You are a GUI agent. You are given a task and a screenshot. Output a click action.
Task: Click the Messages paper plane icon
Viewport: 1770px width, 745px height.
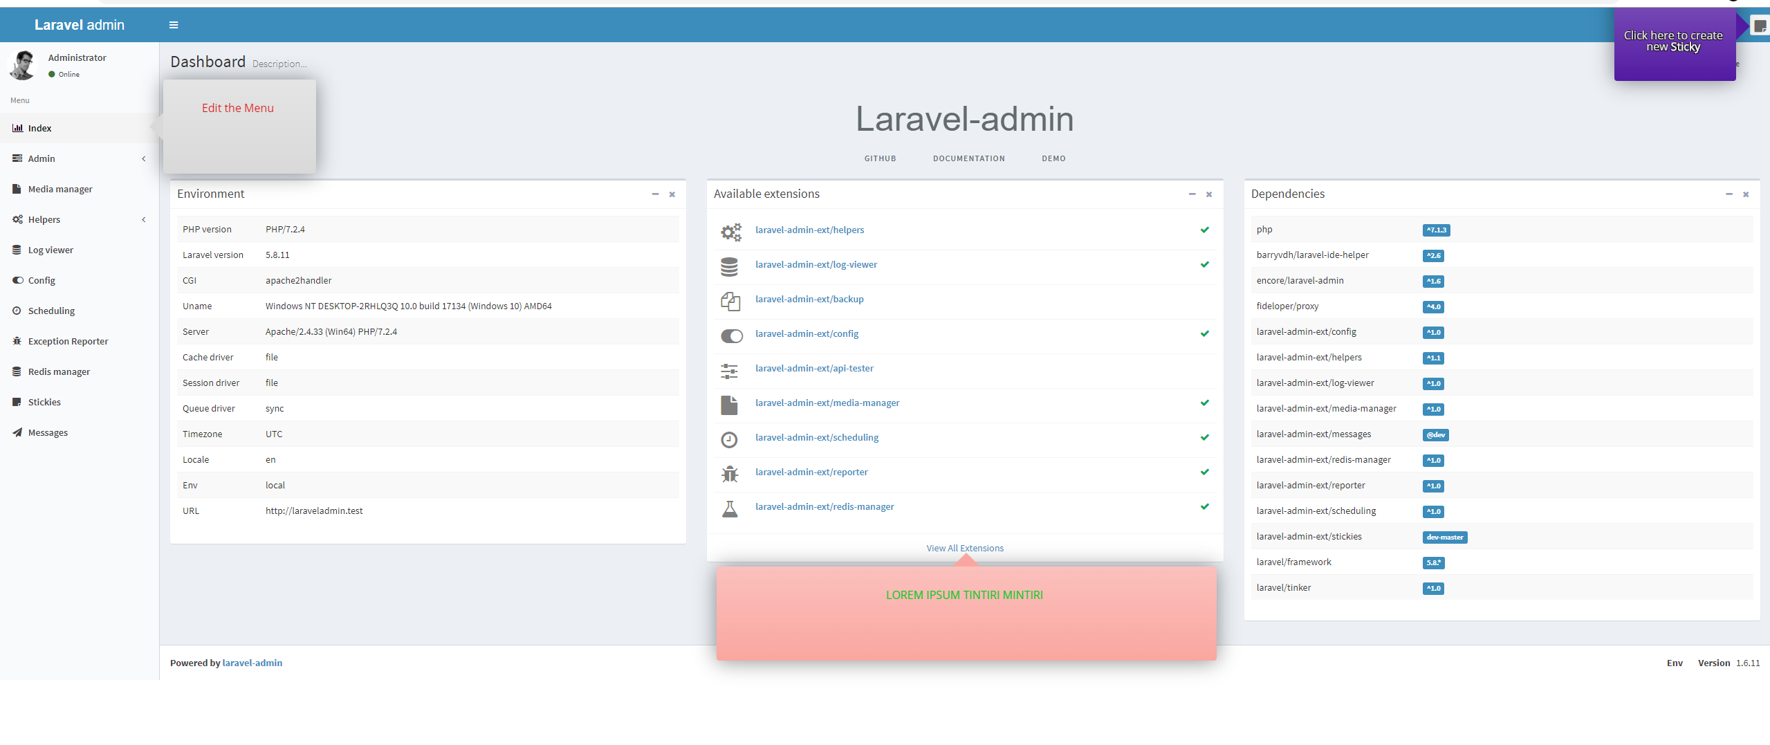(x=17, y=432)
